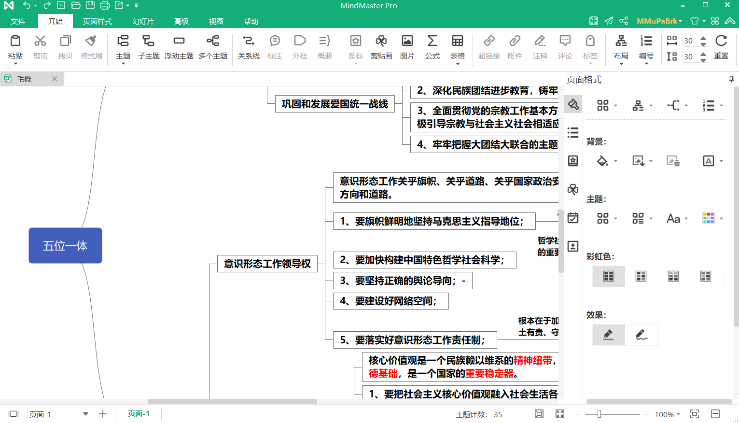Screen dimensions: 739x423
Task: Insert a table (表格)
Action: tap(458, 41)
